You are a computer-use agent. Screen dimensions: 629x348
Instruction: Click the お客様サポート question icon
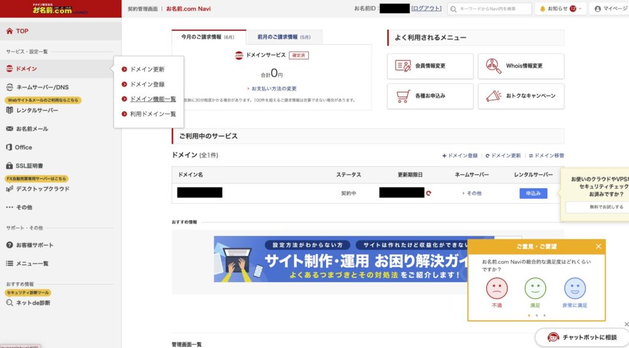[x=10, y=245]
